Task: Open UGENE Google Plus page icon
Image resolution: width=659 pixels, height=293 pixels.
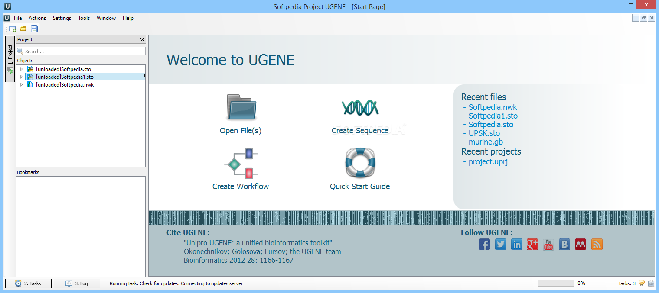Action: (x=532, y=245)
